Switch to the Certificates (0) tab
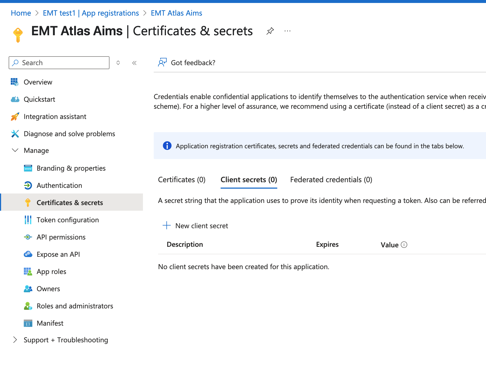The width and height of the screenshot is (486, 373). 182,180
